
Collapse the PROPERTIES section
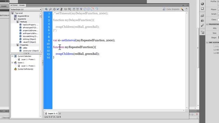[207, 24]
